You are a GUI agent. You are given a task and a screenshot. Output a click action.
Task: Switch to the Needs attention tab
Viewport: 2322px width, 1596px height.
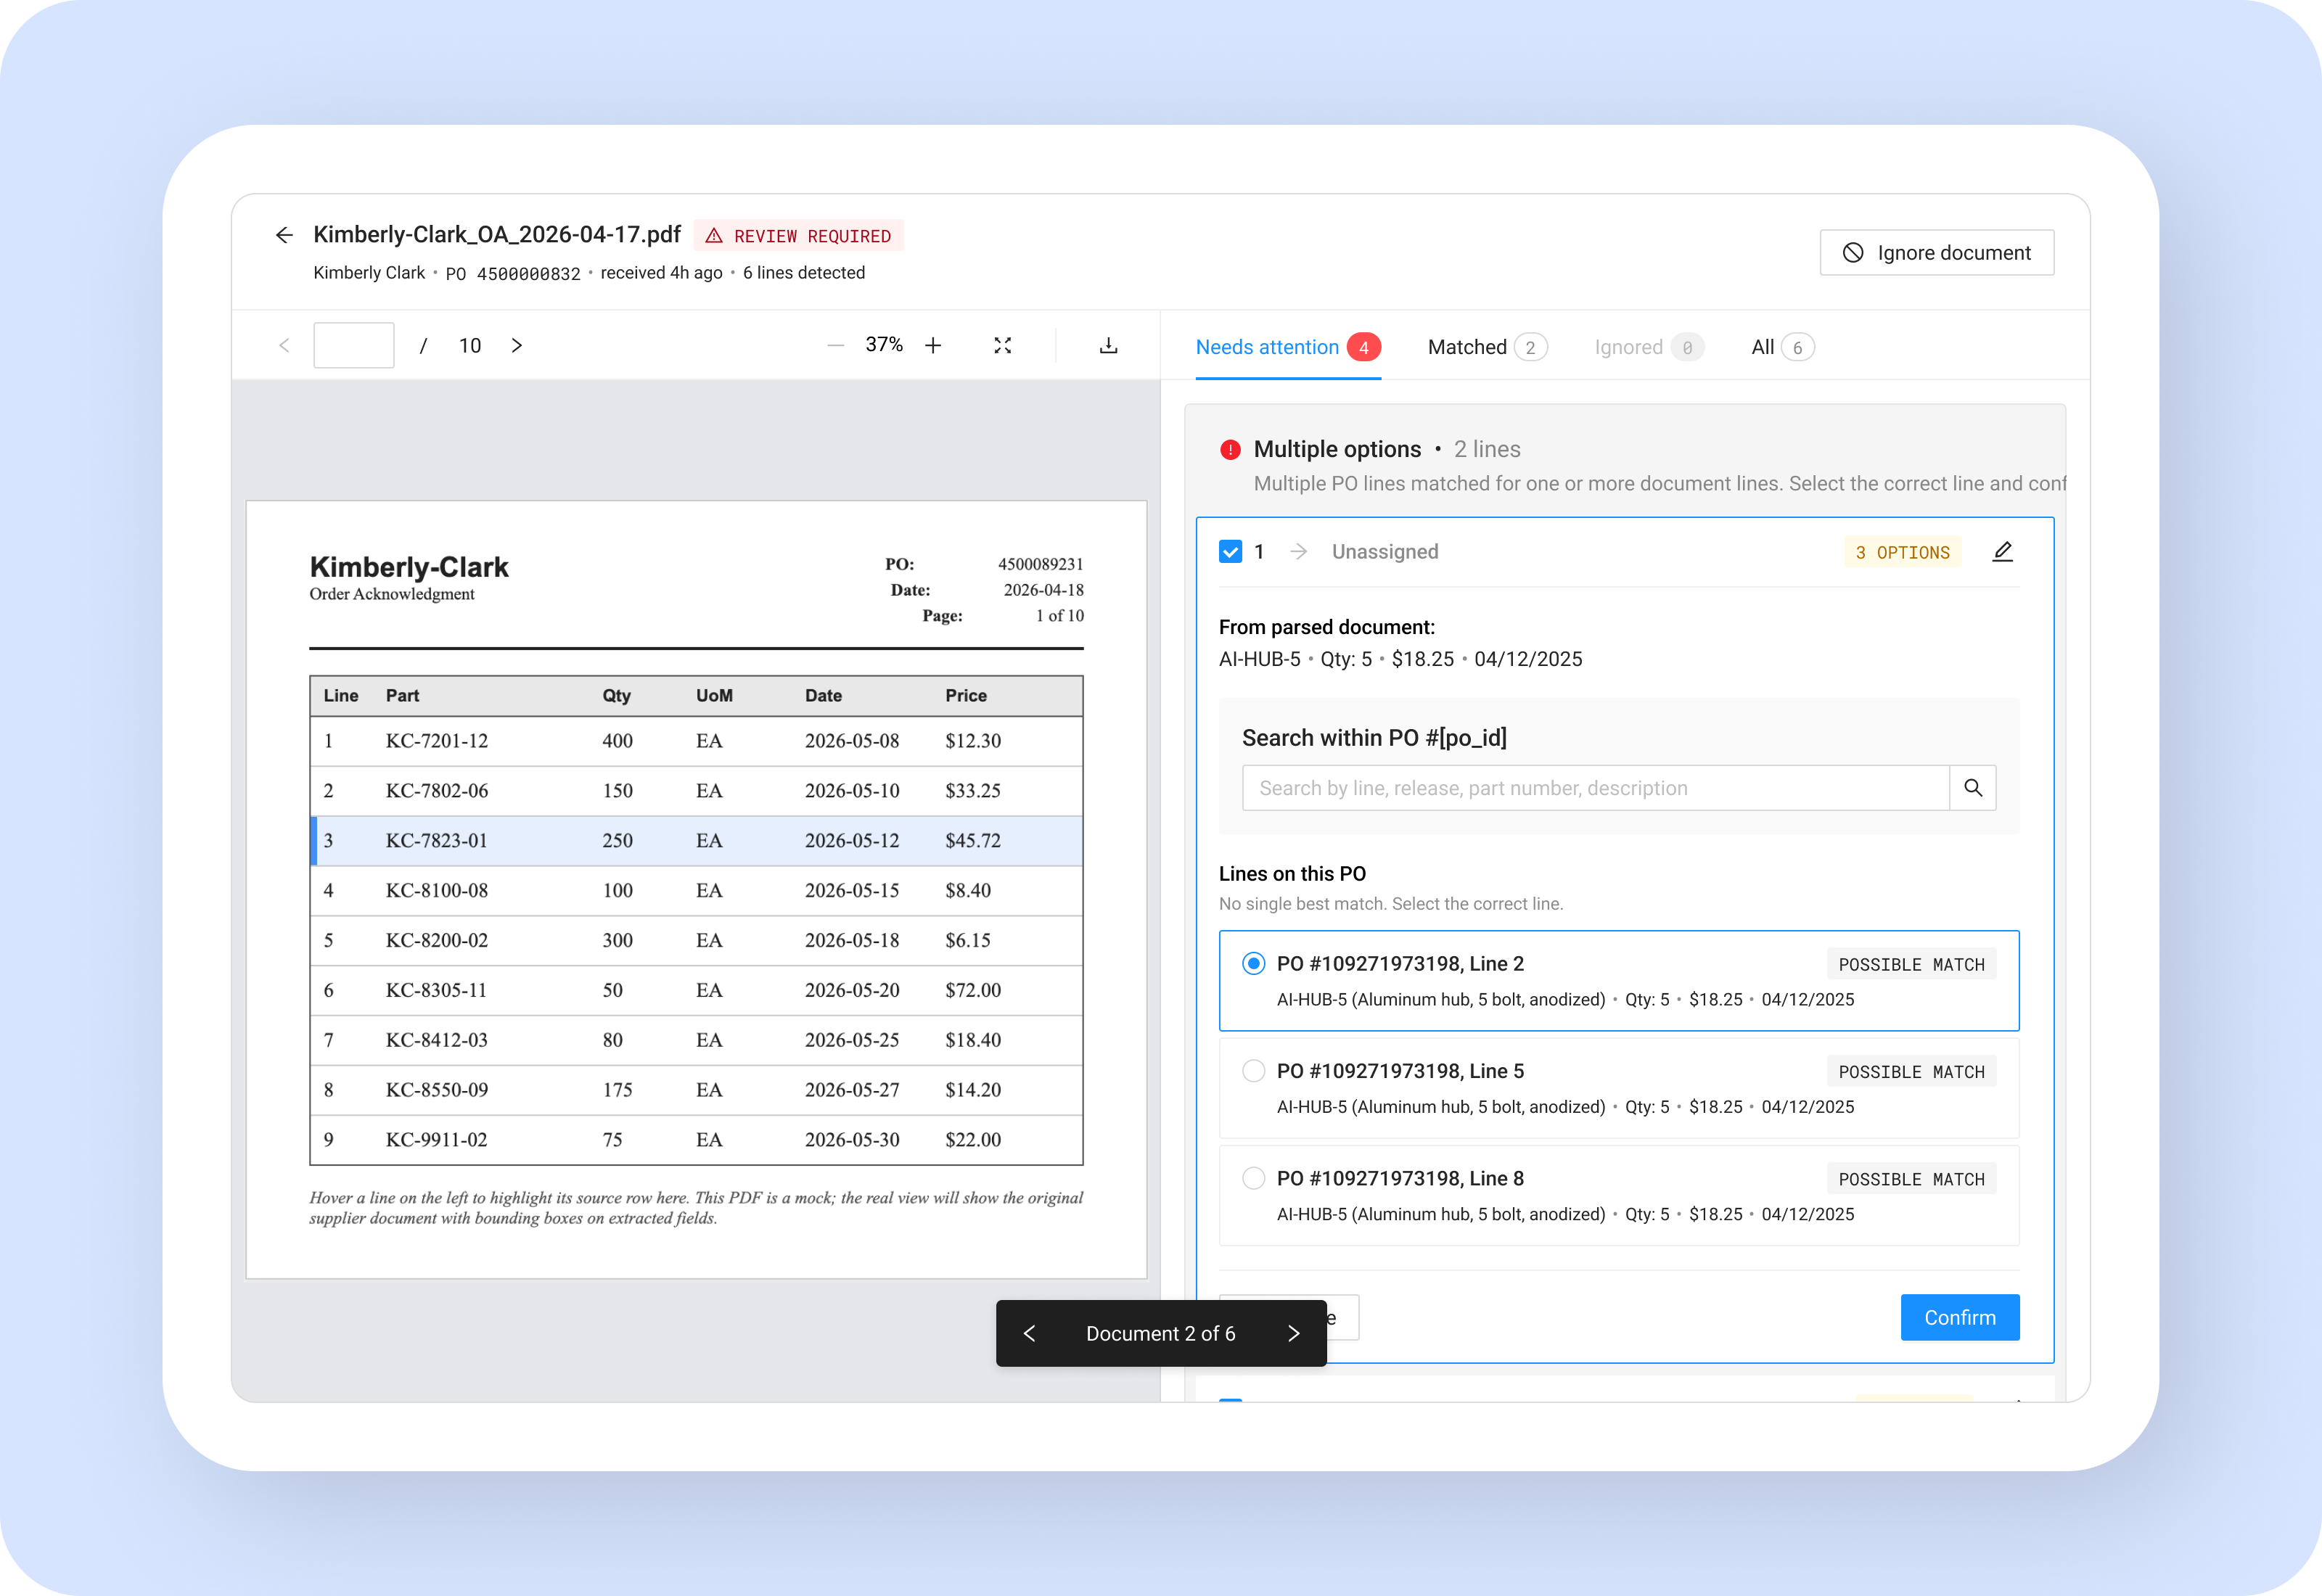click(1288, 347)
